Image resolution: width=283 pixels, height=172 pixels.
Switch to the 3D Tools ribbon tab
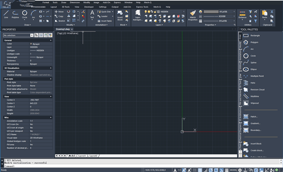(66, 7)
